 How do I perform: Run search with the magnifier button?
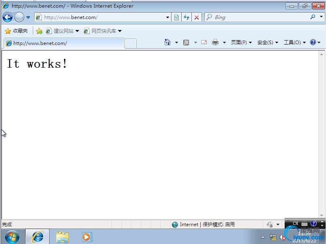click(x=313, y=17)
